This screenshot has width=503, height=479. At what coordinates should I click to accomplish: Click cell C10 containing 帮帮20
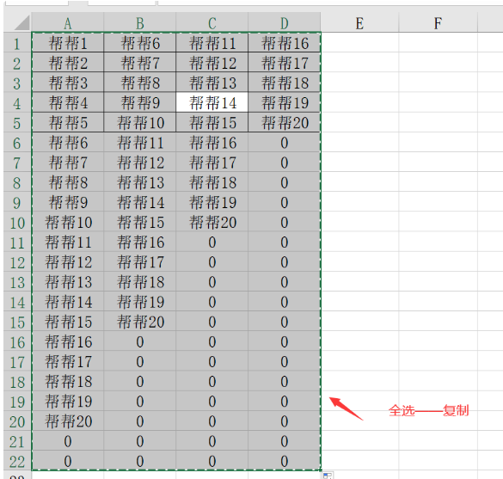point(212,222)
